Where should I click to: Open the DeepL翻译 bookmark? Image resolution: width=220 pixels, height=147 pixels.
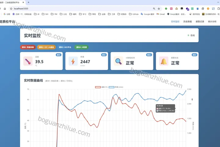click(x=177, y=14)
